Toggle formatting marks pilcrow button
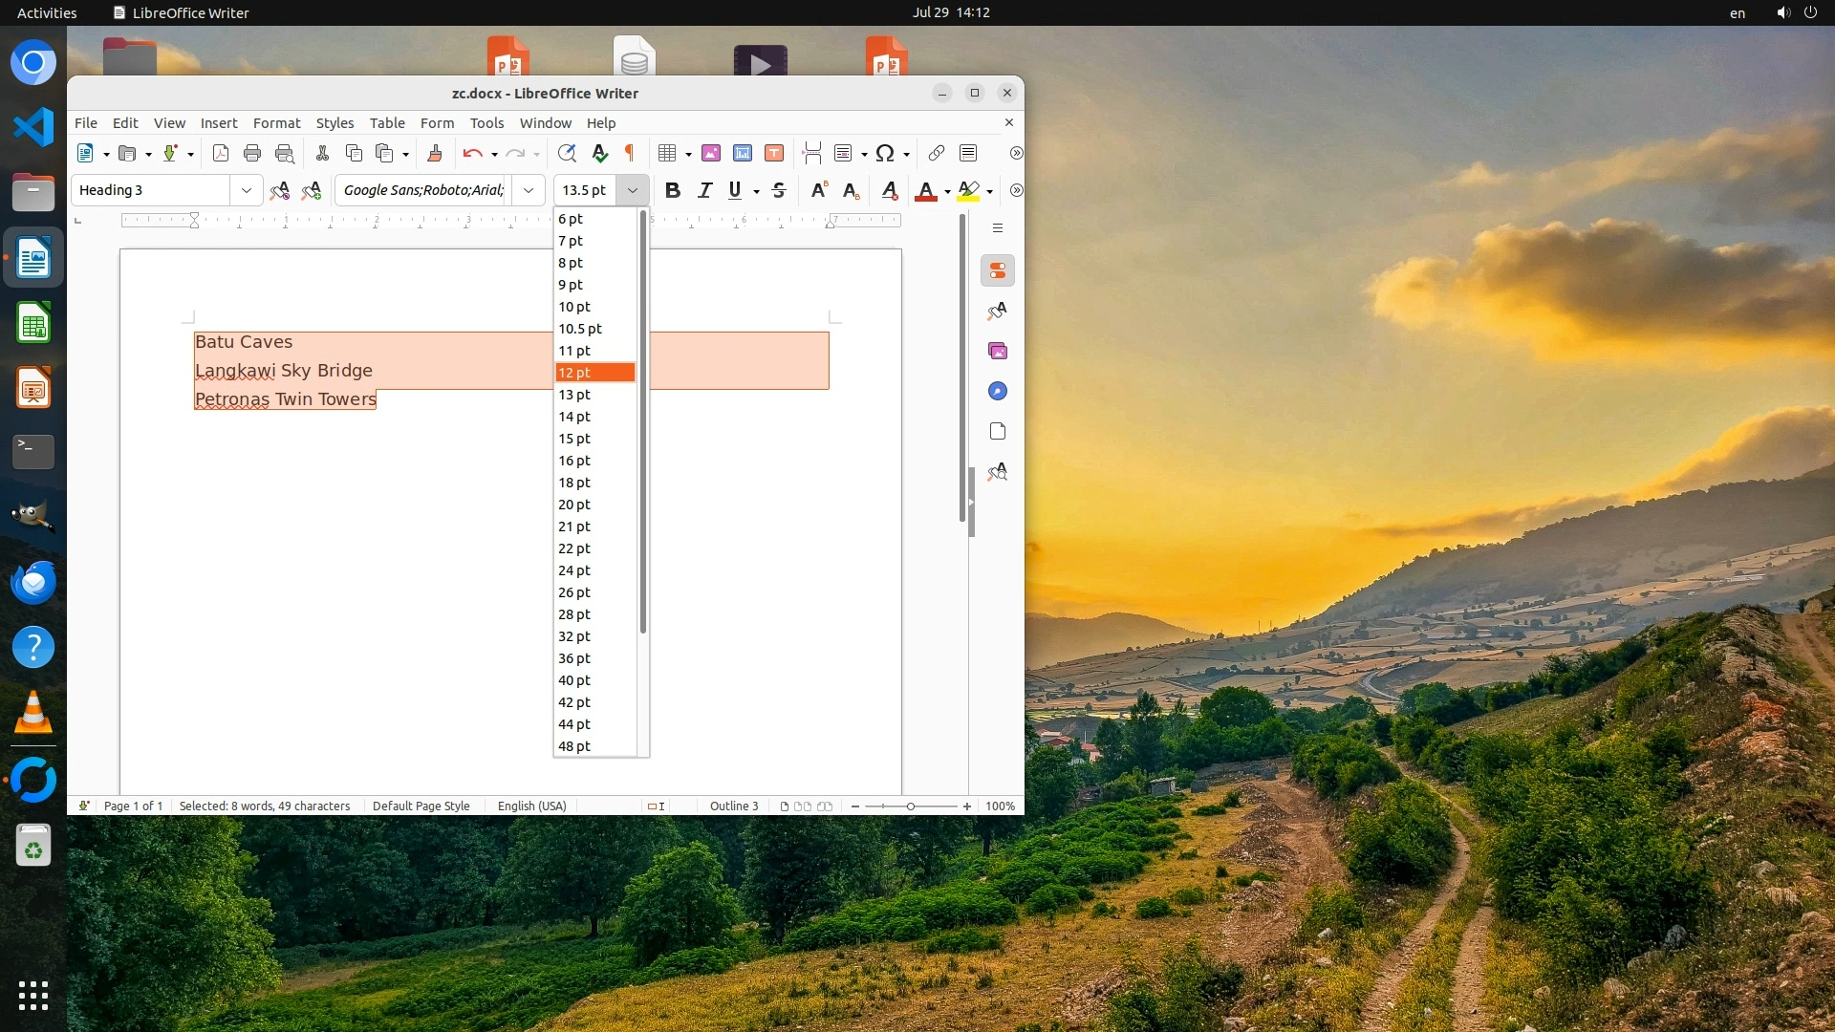The width and height of the screenshot is (1835, 1032). (x=630, y=153)
